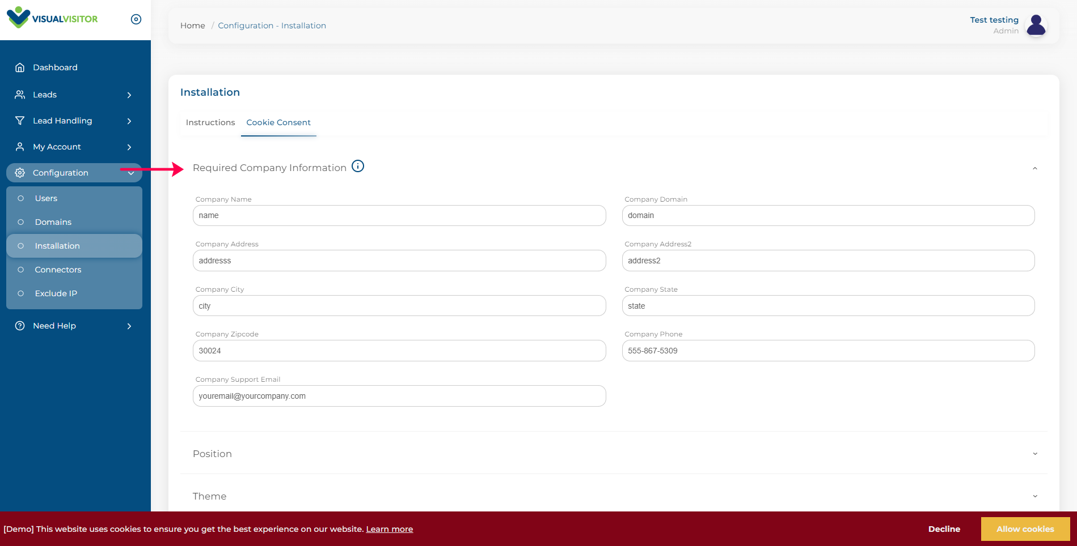Click the Lead Handling funnel icon
Viewport: 1077px width, 546px height.
20,121
